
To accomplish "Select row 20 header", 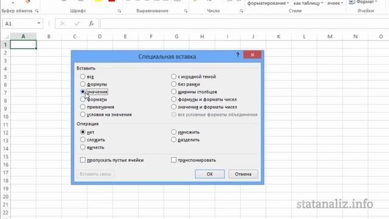I will (x=5, y=196).
